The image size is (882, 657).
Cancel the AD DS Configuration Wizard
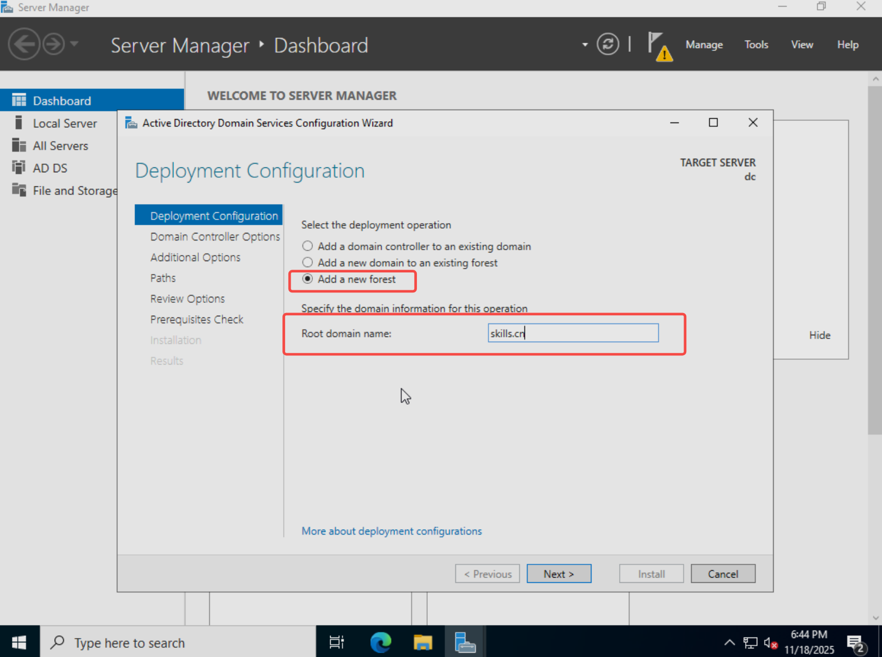[723, 574]
